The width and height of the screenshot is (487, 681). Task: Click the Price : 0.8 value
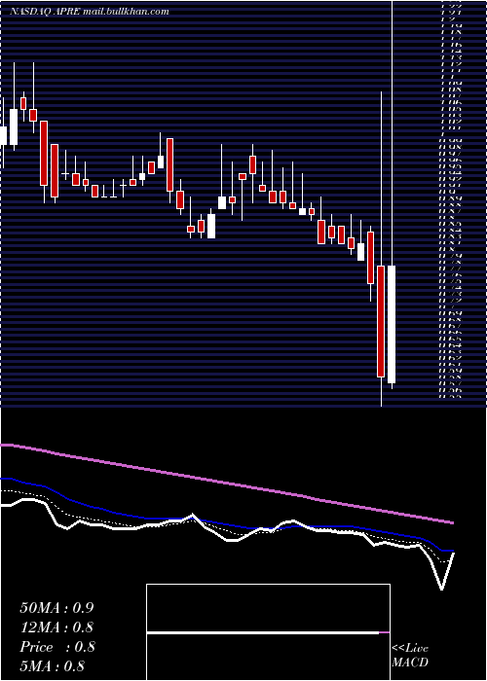pyautogui.click(x=56, y=647)
